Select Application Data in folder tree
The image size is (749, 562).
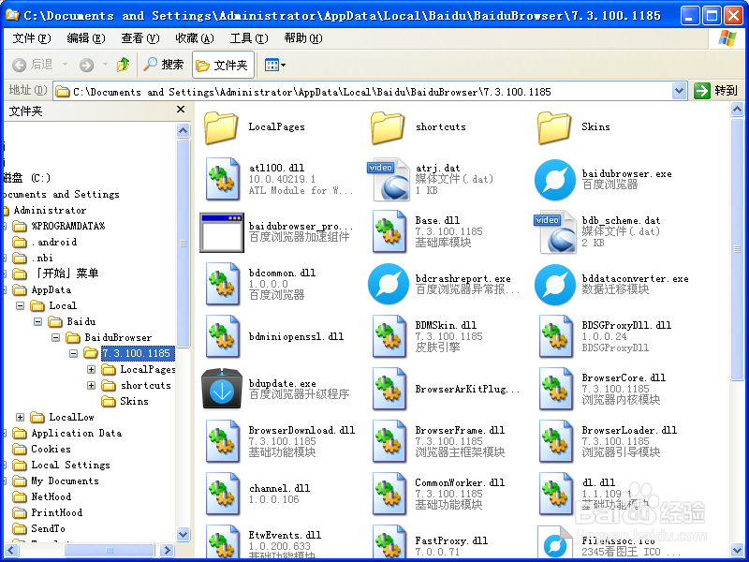pyautogui.click(x=77, y=433)
